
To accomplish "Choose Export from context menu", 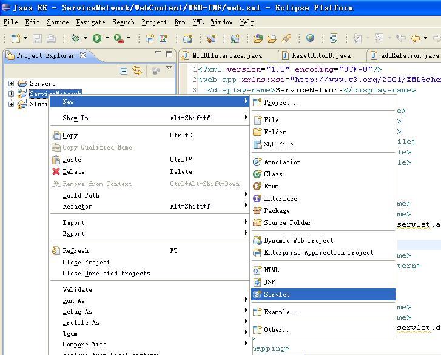I will [x=150, y=233].
